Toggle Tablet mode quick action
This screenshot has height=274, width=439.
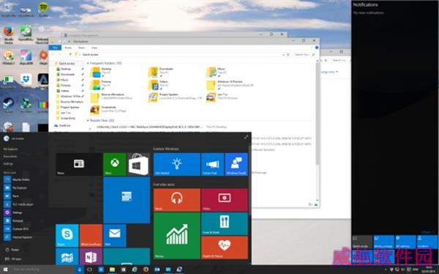coord(362,242)
